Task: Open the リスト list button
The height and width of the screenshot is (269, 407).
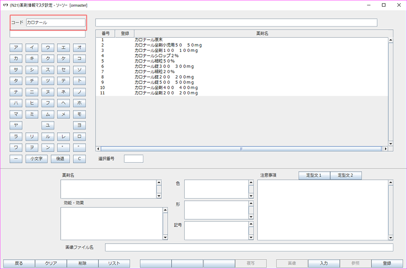Action: coord(114,263)
